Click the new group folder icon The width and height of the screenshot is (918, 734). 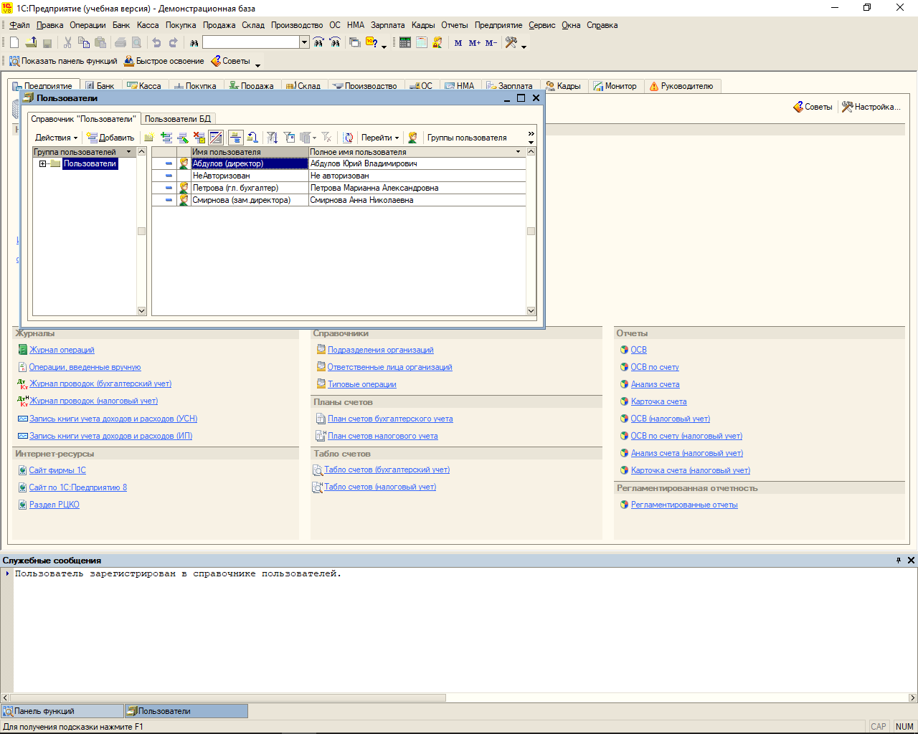coord(149,138)
